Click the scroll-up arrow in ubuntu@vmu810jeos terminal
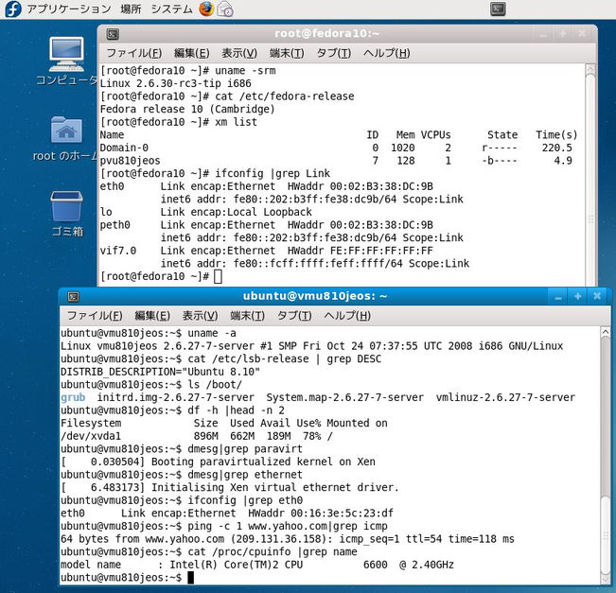 (x=606, y=333)
